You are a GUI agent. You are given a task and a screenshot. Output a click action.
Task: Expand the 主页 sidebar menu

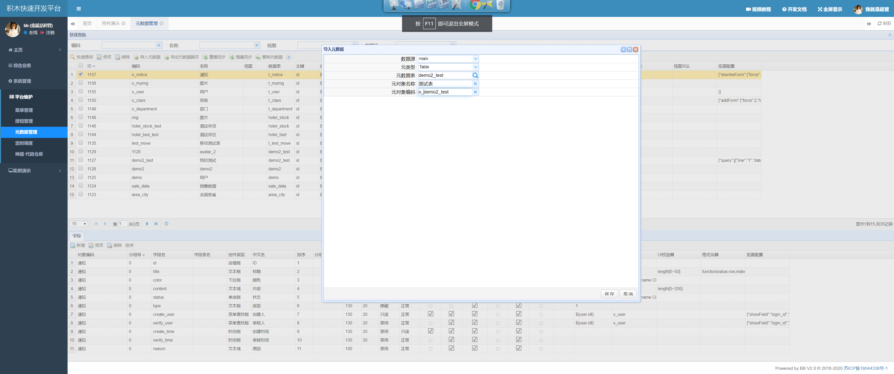pyautogui.click(x=34, y=50)
